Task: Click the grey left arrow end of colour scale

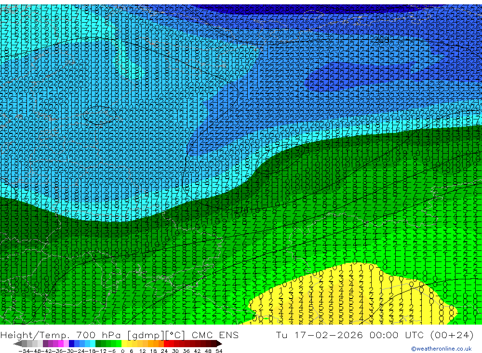Action: [x=17, y=343]
